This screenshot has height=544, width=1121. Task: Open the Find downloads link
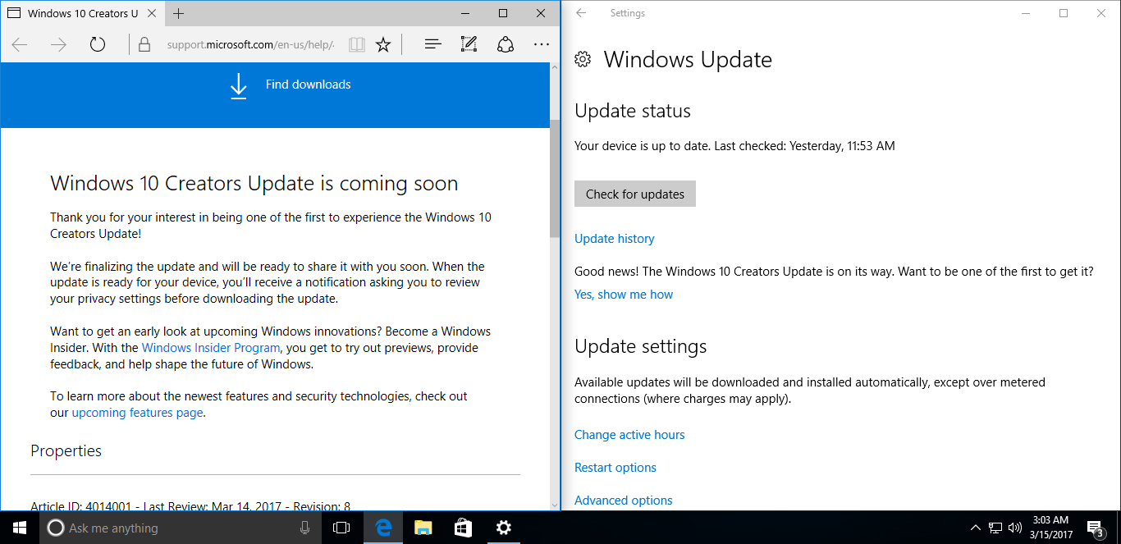(x=308, y=85)
